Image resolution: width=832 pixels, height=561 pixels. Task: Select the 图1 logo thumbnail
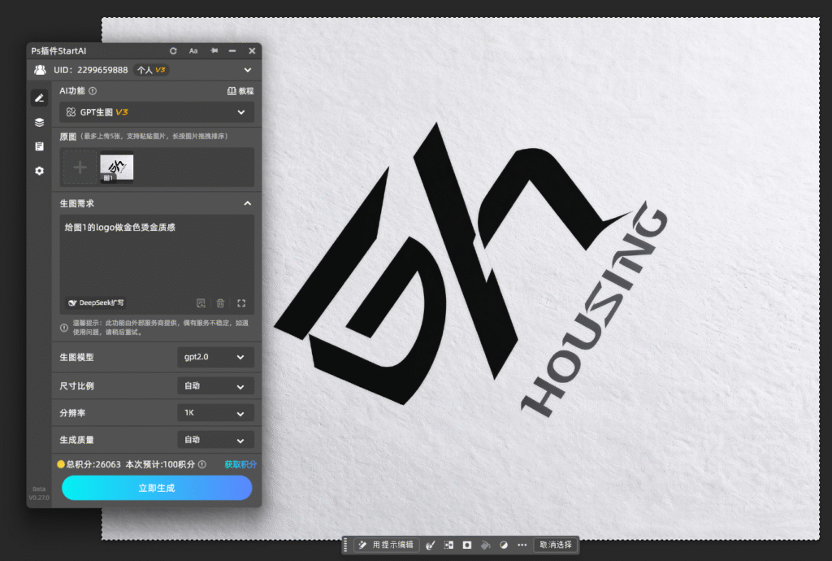(x=117, y=167)
